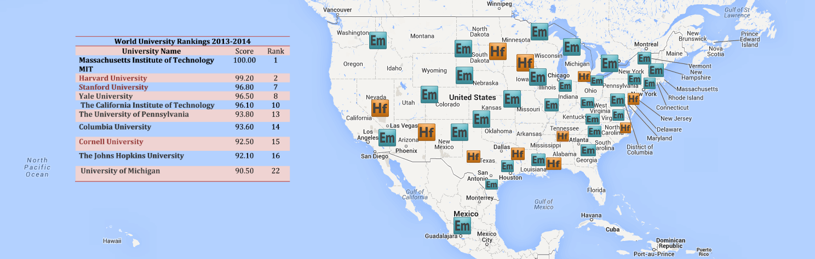The height and width of the screenshot is (259, 815).
Task: Select the 'Harvard University' row
Action: point(182,78)
